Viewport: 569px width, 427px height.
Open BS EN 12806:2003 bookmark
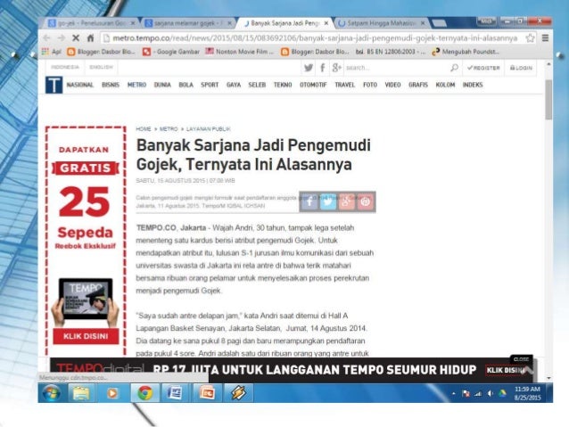(391, 52)
